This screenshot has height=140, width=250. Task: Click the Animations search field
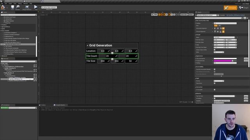pyautogui.click(x=23, y=108)
